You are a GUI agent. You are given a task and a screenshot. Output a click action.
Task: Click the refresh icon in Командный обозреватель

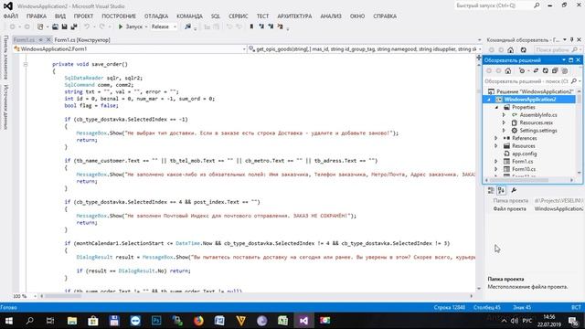tap(524, 50)
